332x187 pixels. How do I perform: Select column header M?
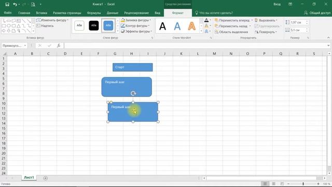214,54
